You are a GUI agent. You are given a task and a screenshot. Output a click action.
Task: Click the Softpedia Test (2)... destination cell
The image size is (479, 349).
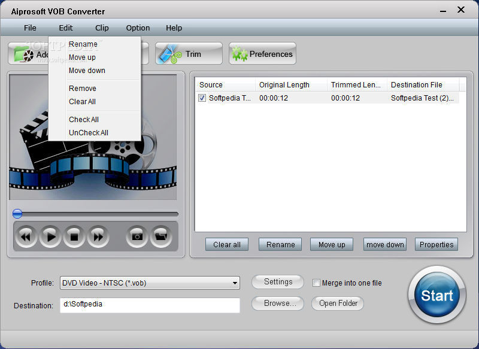pos(422,98)
